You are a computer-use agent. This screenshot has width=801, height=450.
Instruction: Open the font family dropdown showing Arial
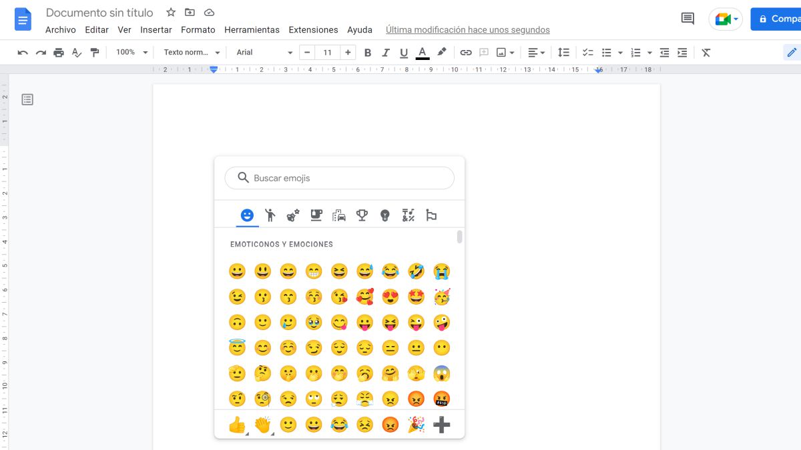[x=263, y=52]
